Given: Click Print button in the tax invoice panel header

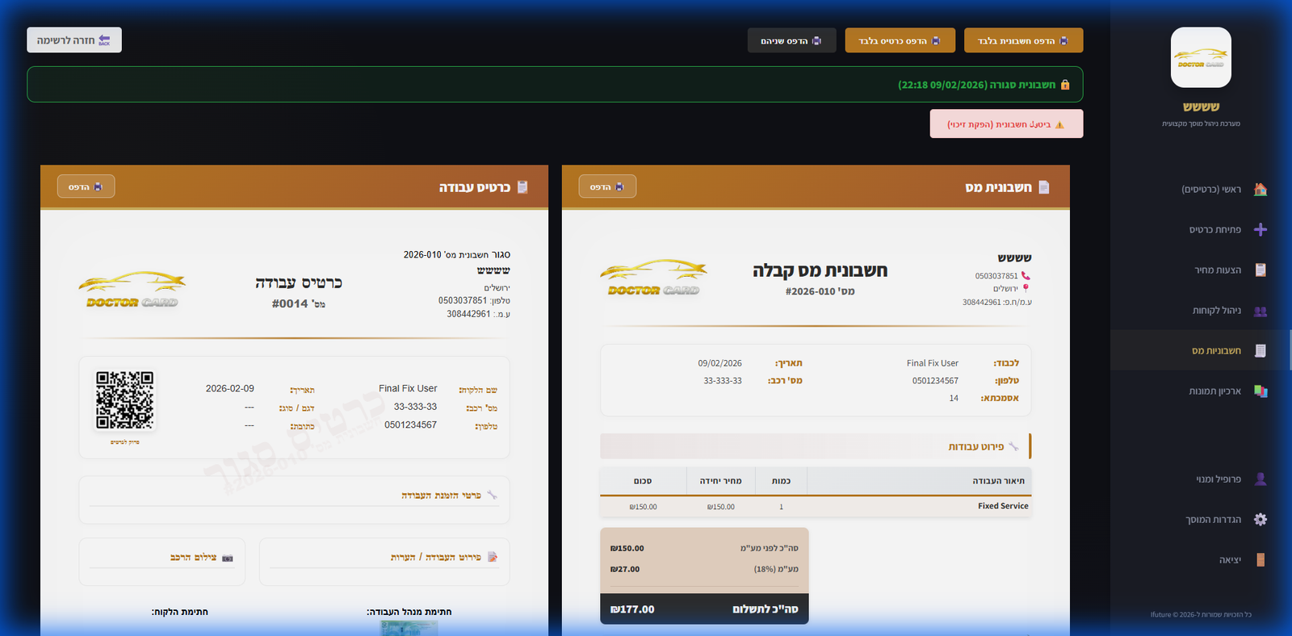Looking at the screenshot, I should pyautogui.click(x=607, y=186).
